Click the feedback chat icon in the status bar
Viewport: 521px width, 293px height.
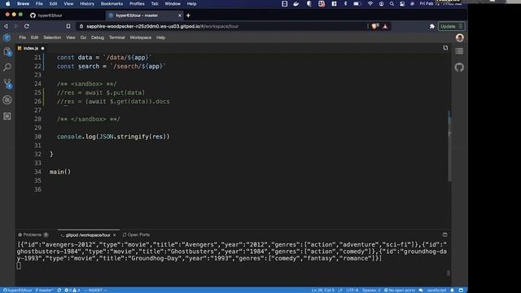pyautogui.click(x=421, y=290)
